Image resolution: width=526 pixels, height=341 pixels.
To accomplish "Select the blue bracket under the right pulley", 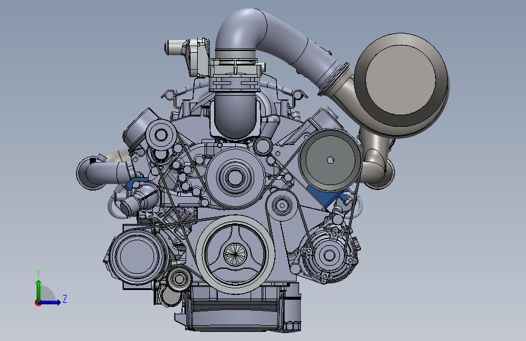I will [x=327, y=197].
